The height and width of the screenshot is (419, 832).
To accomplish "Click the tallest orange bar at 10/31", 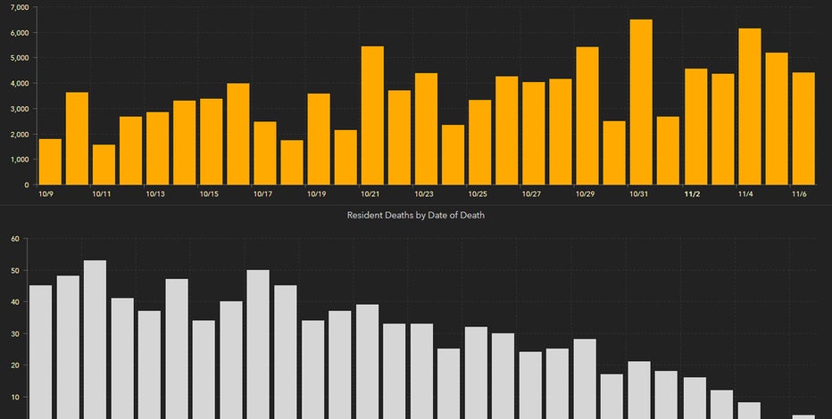I will [x=641, y=103].
